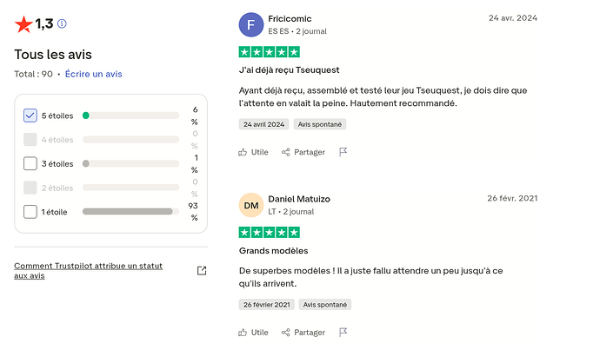Click the Écrire un avis link
This screenshot has width=600, height=350.
94,74
